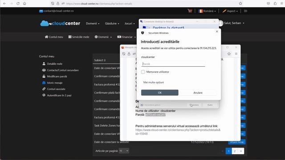Click the Anulare button in the credentials dialog

[x=198, y=92]
